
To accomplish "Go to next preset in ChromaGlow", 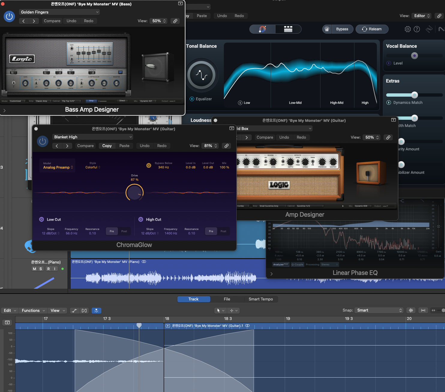I will [x=67, y=146].
